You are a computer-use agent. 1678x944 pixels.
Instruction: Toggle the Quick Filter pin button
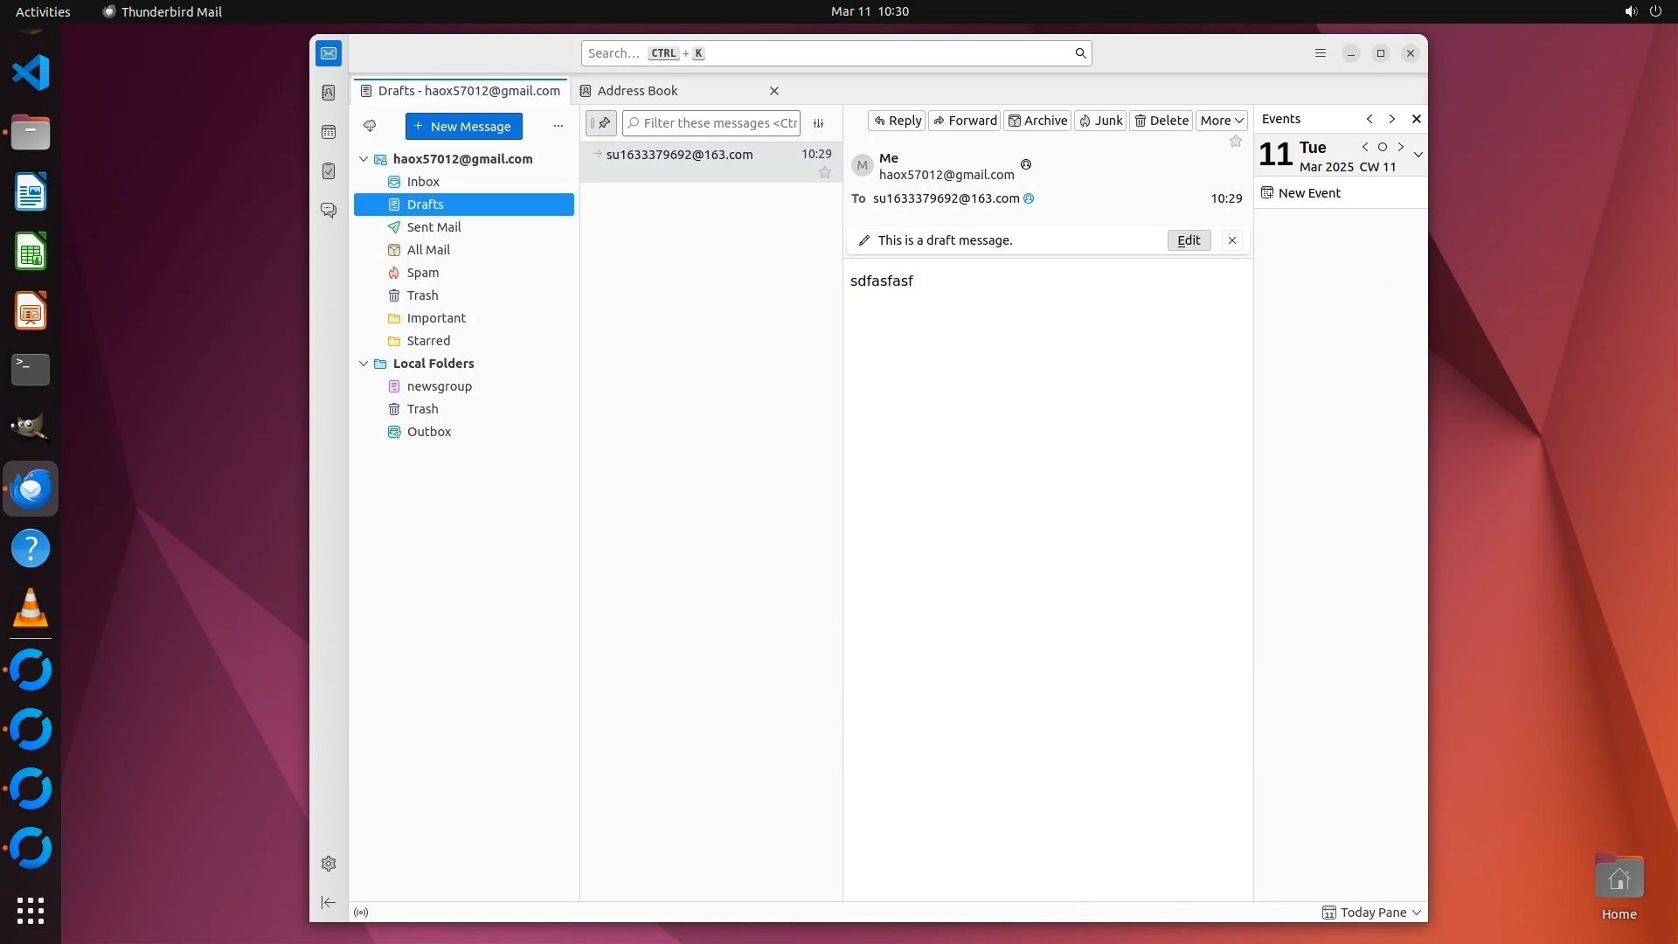[601, 123]
